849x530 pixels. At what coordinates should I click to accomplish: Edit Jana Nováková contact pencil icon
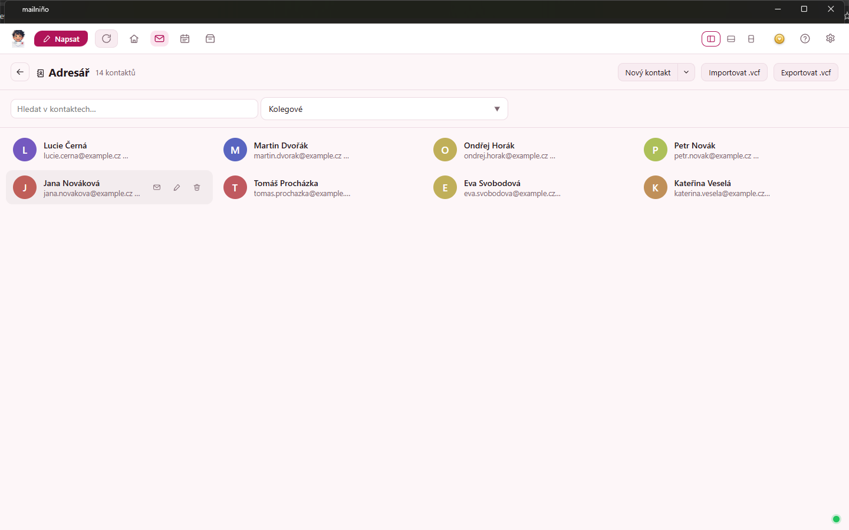(x=177, y=187)
